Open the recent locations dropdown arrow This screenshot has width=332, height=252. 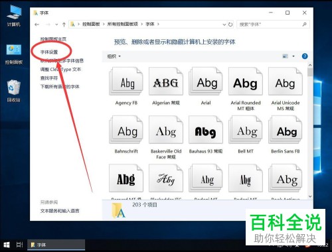click(56, 25)
